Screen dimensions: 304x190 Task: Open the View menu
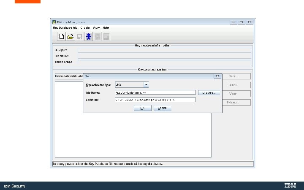(96, 28)
